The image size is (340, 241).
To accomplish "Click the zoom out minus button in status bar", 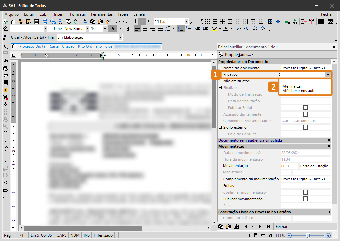I will [289, 235].
